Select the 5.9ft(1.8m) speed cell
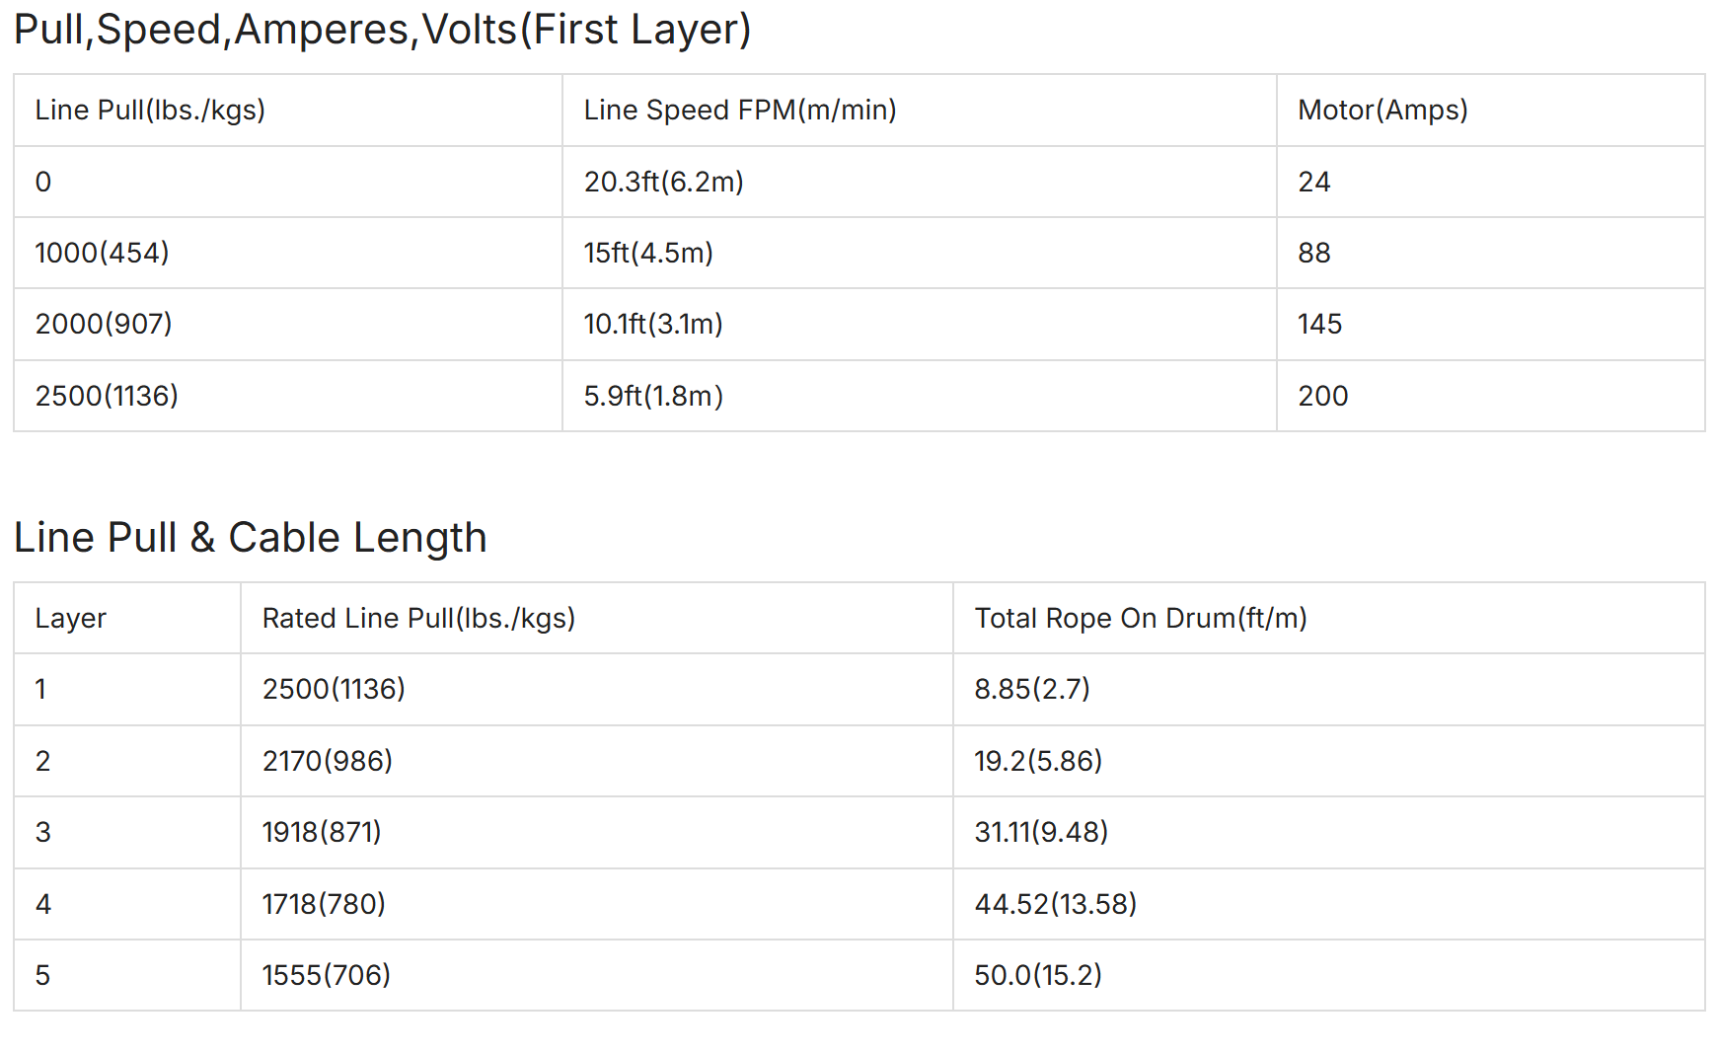This screenshot has width=1718, height=1053. [x=920, y=396]
